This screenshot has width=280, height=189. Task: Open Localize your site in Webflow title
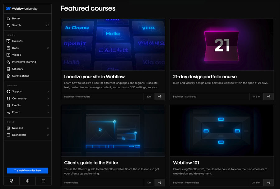(94, 77)
